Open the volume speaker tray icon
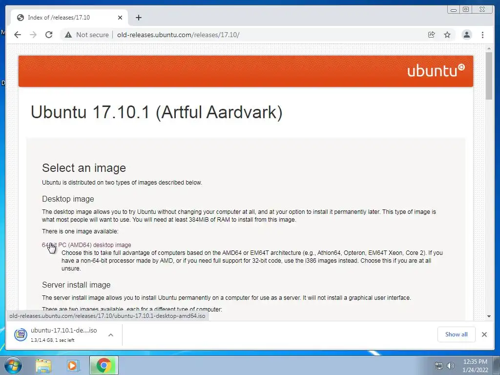The height and width of the screenshot is (375, 500). tap(450, 366)
